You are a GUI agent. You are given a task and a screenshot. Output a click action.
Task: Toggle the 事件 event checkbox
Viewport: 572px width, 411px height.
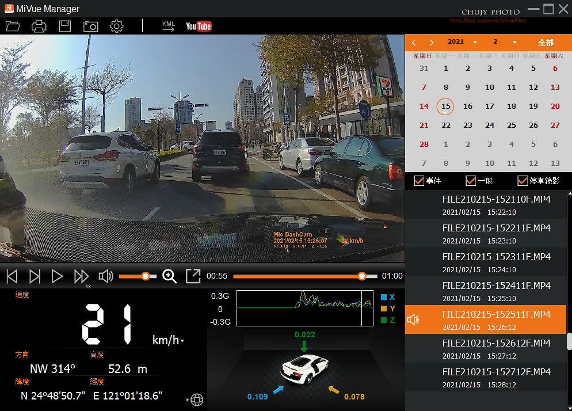tap(419, 181)
